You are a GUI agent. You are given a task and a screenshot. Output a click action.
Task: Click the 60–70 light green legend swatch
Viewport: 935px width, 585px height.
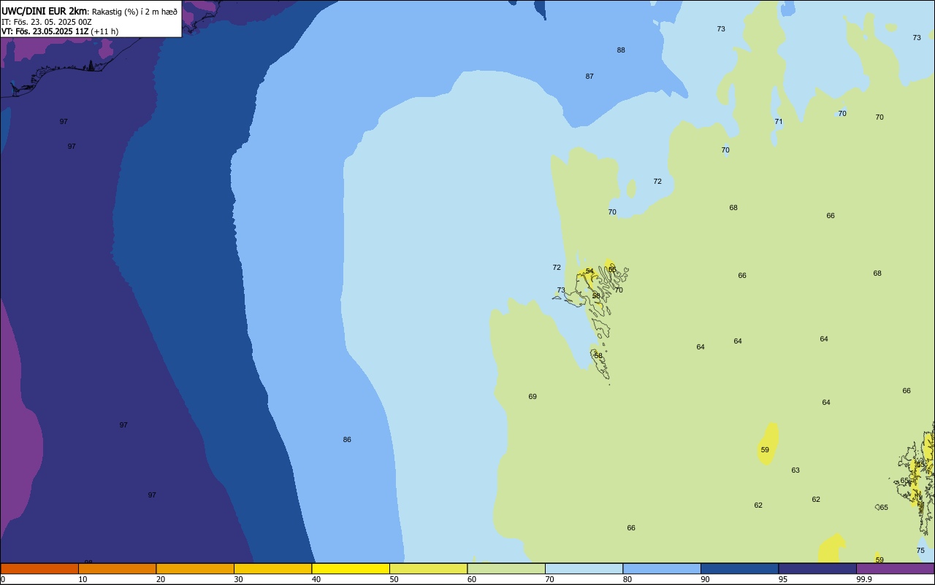[506, 568]
